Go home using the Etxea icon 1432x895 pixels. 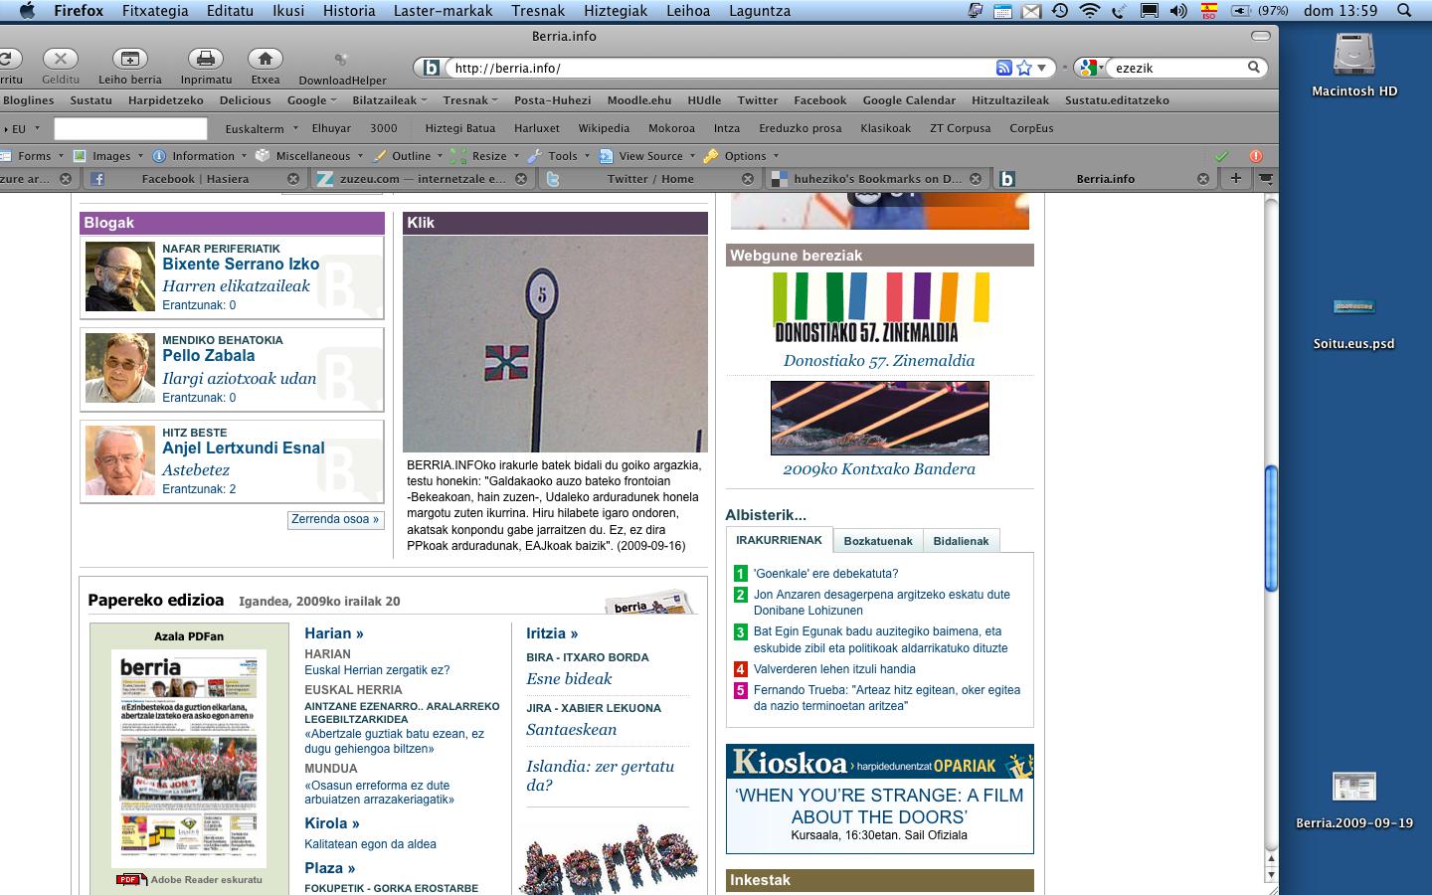coord(265,60)
